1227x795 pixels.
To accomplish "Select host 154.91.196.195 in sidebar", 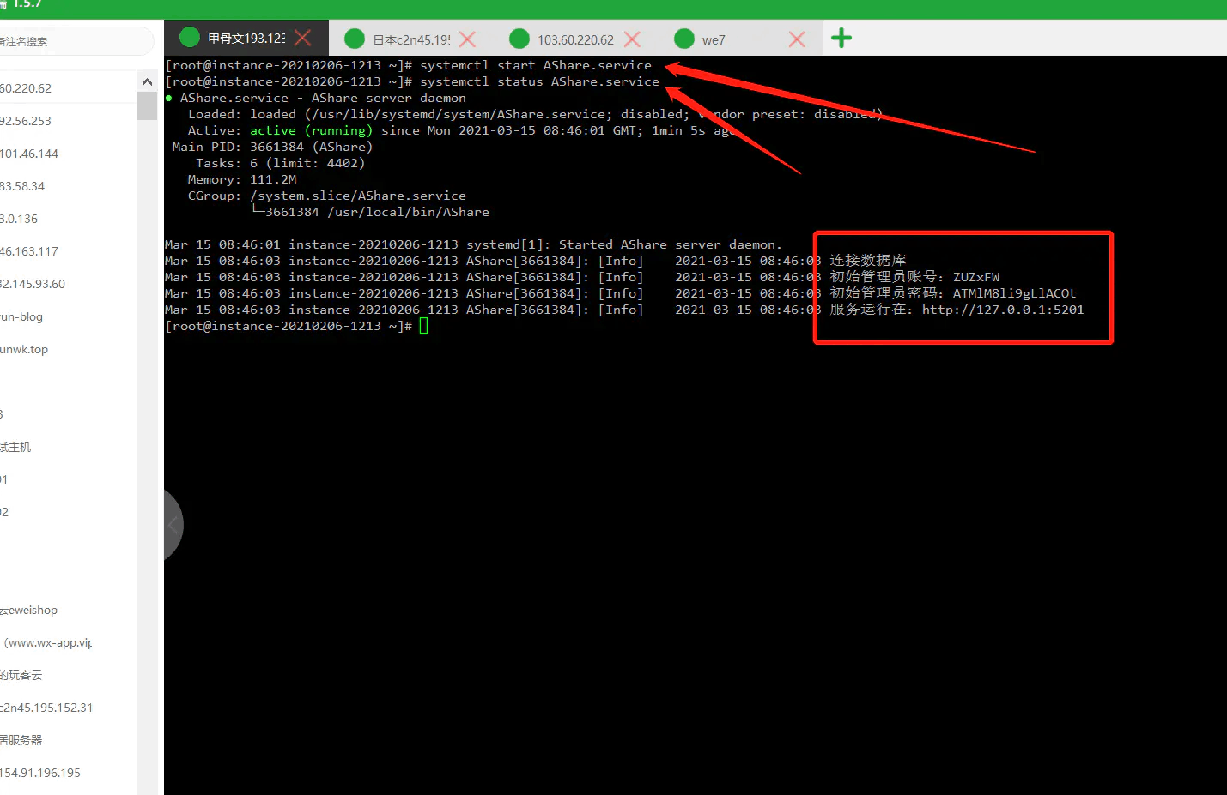I will 40,773.
